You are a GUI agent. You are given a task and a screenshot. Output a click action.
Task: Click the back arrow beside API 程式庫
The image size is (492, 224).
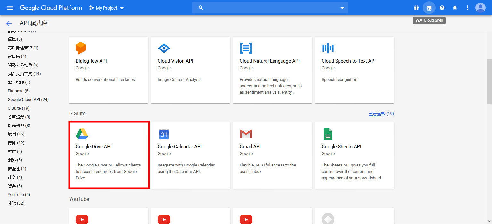(9, 23)
